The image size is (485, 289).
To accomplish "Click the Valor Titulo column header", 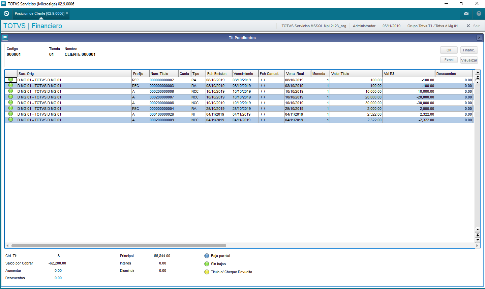I will click(x=356, y=74).
